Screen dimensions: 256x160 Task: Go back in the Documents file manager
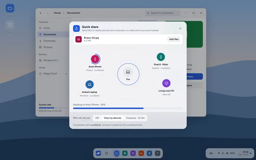coord(41,13)
